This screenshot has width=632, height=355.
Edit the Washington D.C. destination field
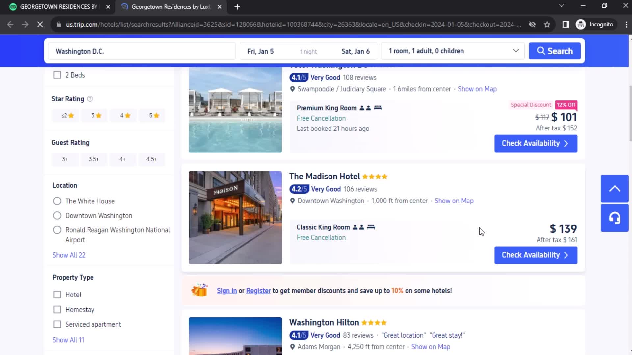click(x=142, y=51)
